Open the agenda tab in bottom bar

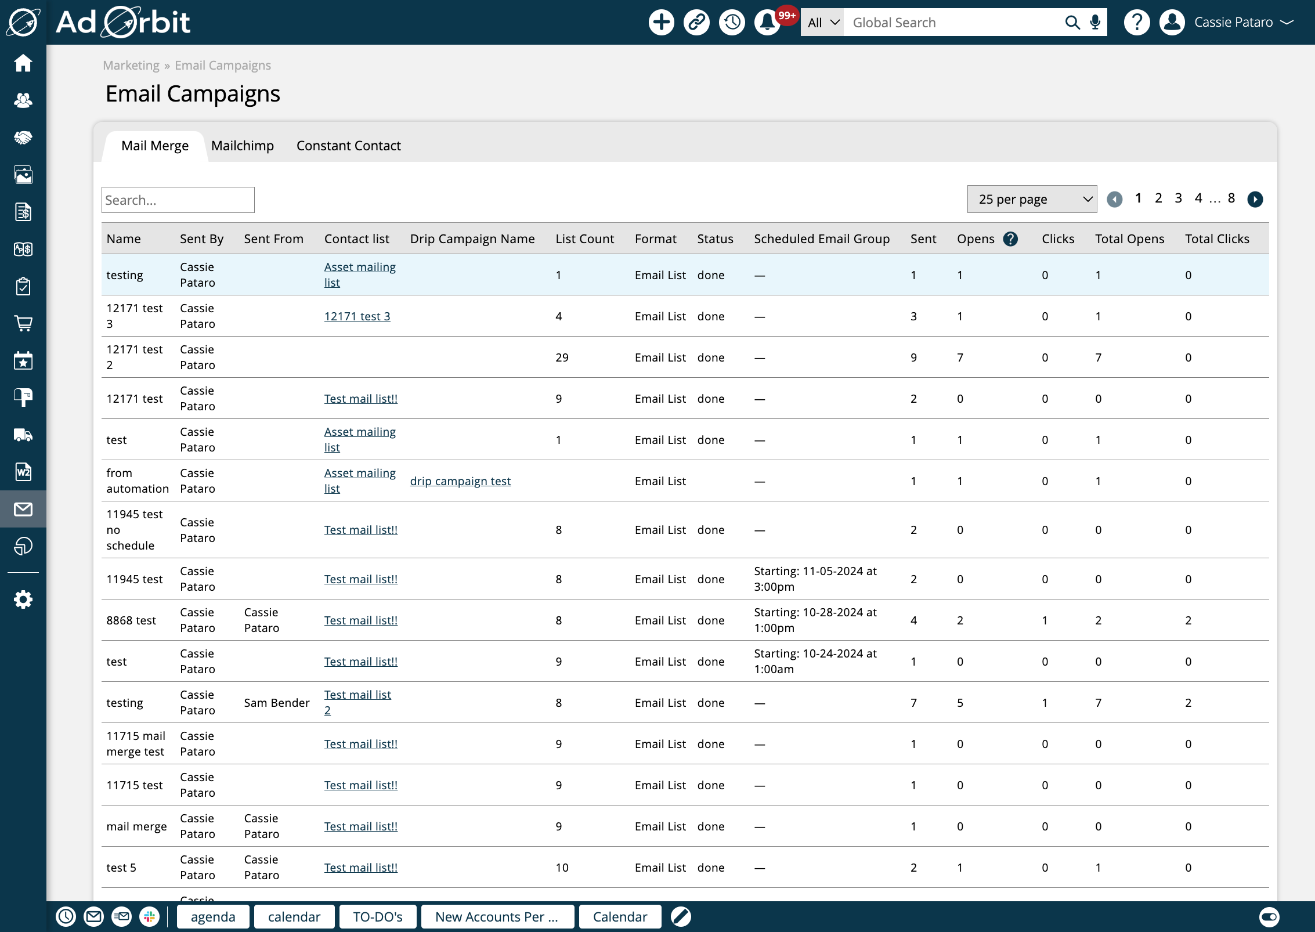point(213,916)
